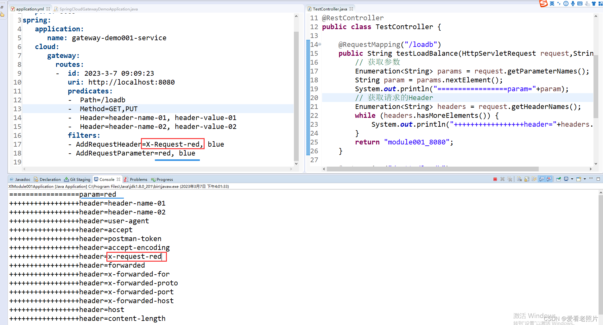Click the application.yml editor vertical scrollbar
The height and width of the screenshot is (325, 603).
click(x=296, y=96)
